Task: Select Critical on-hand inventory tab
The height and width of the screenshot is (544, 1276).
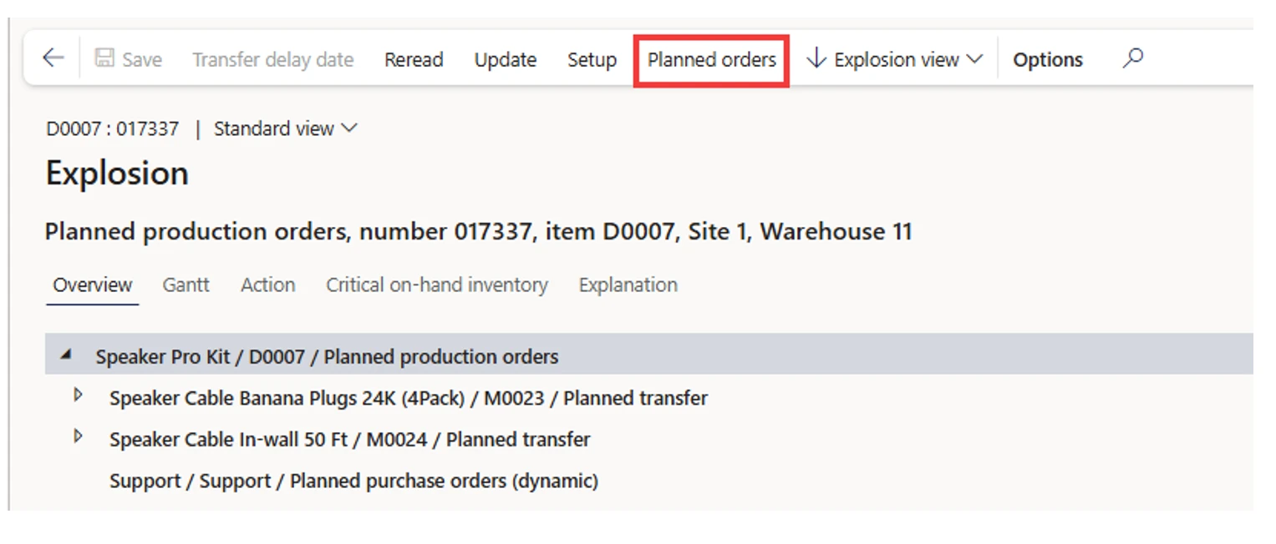Action: pos(436,285)
